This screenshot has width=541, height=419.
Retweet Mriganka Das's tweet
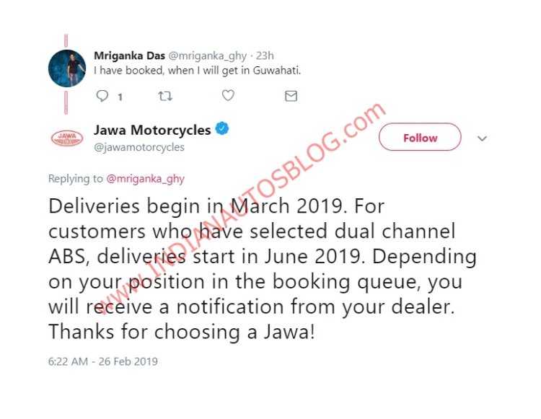(165, 96)
